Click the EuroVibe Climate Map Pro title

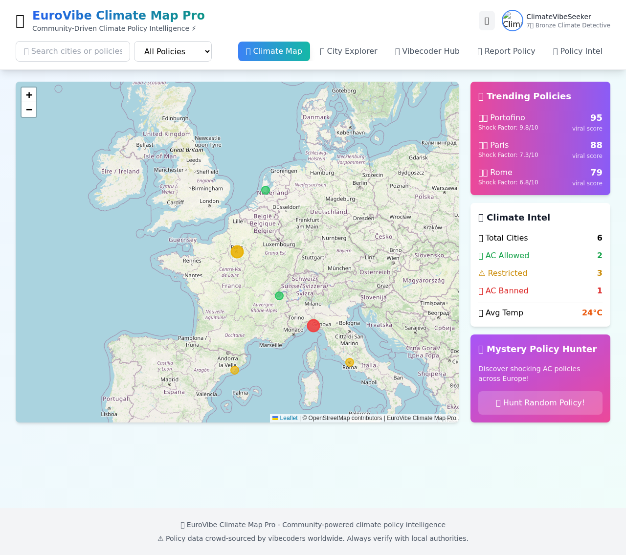coord(118,16)
